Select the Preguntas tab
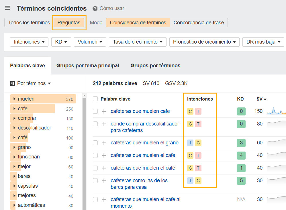286x210 pixels. pos(69,23)
